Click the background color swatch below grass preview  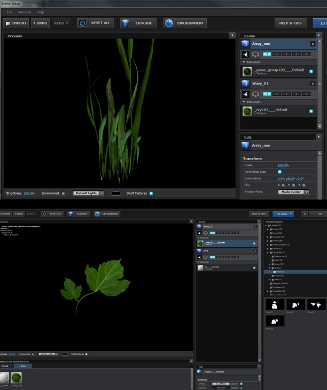pos(116,193)
